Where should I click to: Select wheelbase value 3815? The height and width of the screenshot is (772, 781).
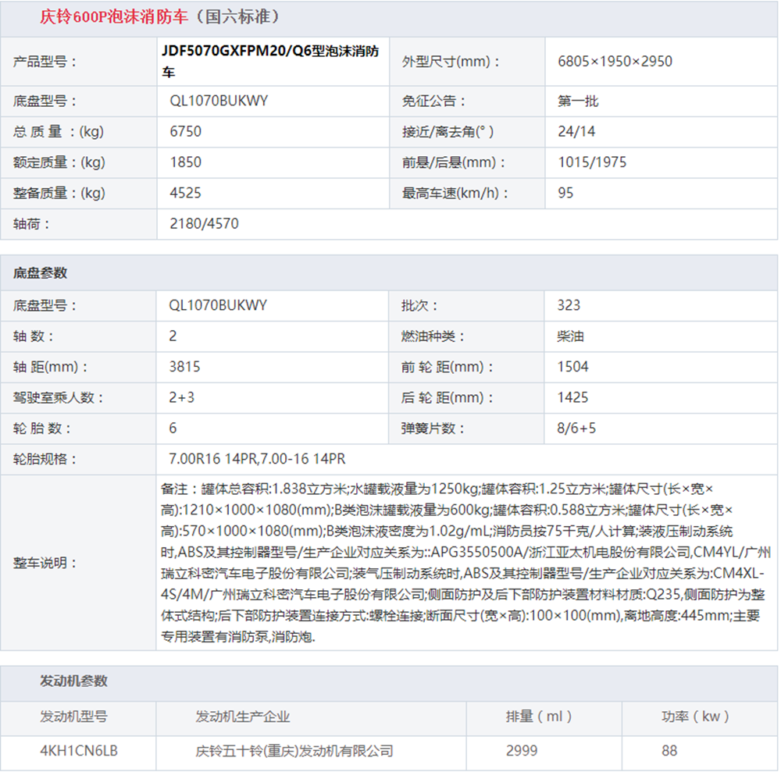[185, 367]
